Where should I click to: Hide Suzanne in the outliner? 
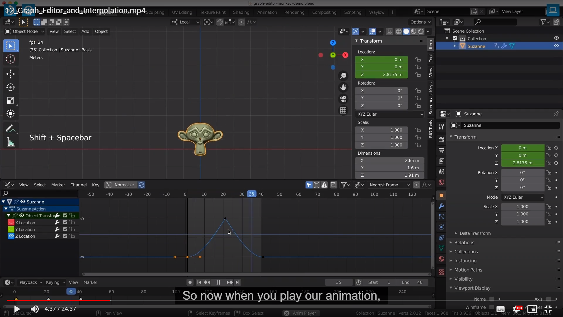click(x=556, y=46)
